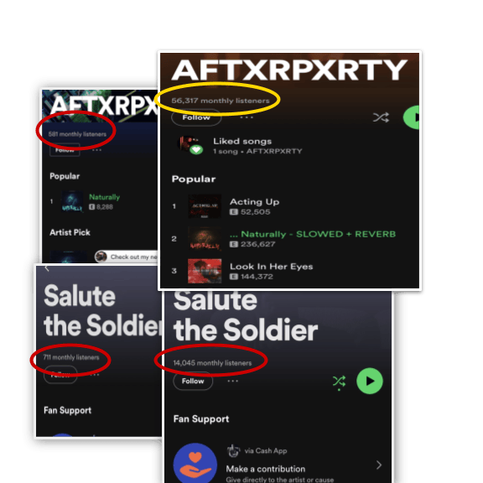Select Look In Her Eyes album cover

click(205, 271)
